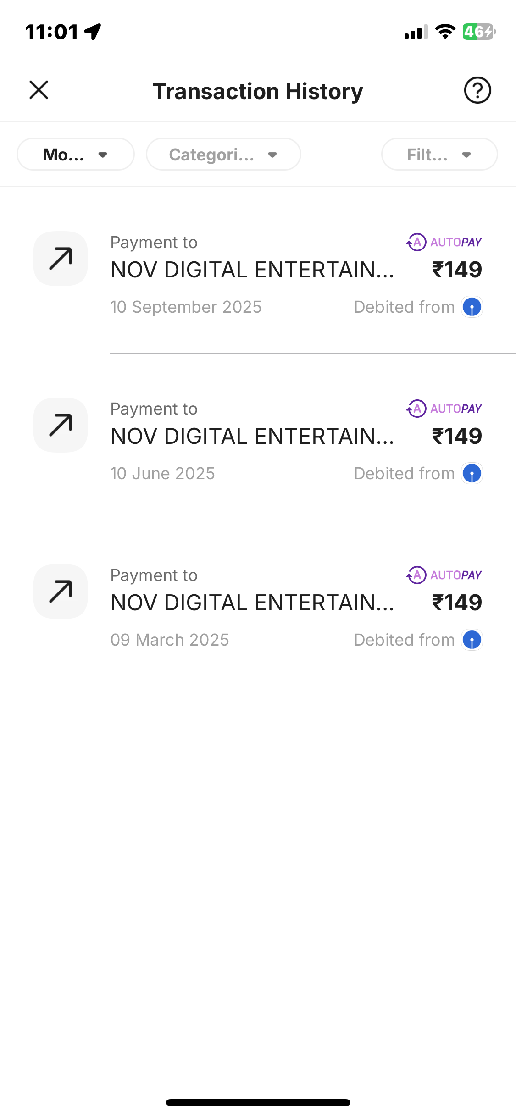Tap the arrow icon for 10 June payment
516x1117 pixels.
[x=61, y=425]
